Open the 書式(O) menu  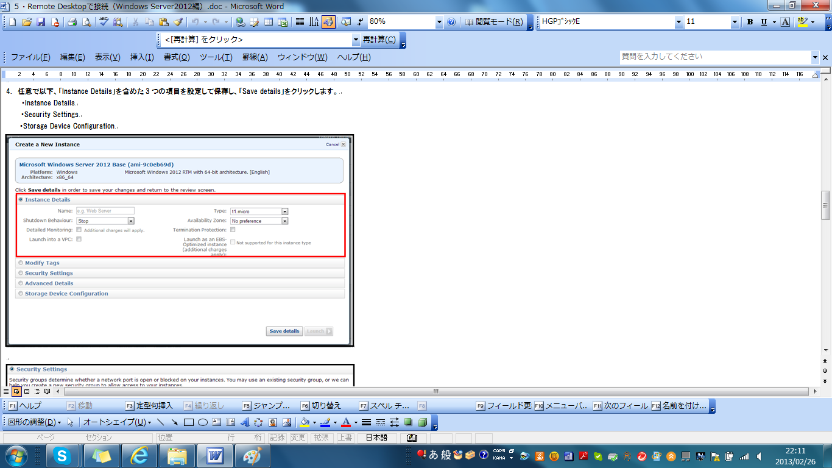point(177,57)
